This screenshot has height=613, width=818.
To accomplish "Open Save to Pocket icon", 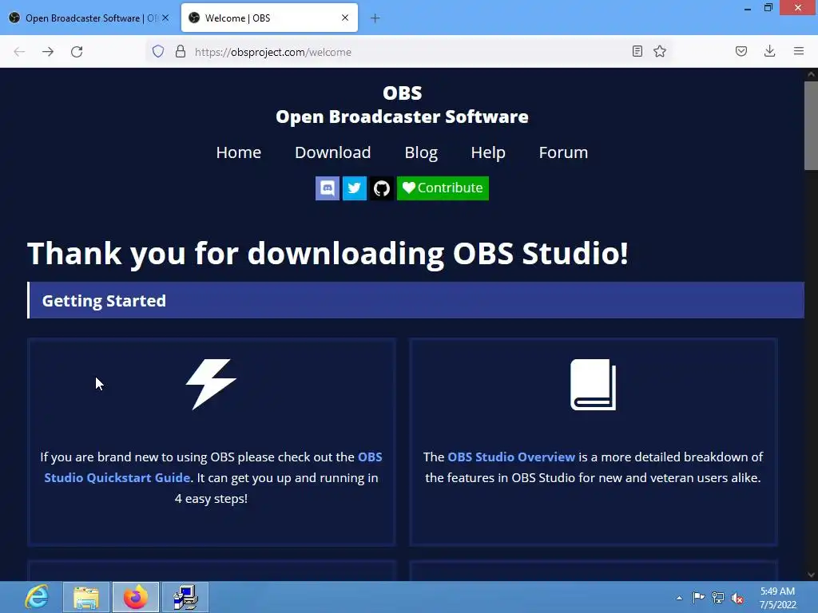I will click(741, 51).
